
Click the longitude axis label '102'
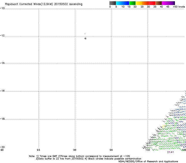(148, 150)
